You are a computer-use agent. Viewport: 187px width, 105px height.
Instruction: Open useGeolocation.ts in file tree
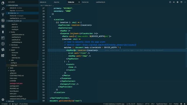[18, 35]
